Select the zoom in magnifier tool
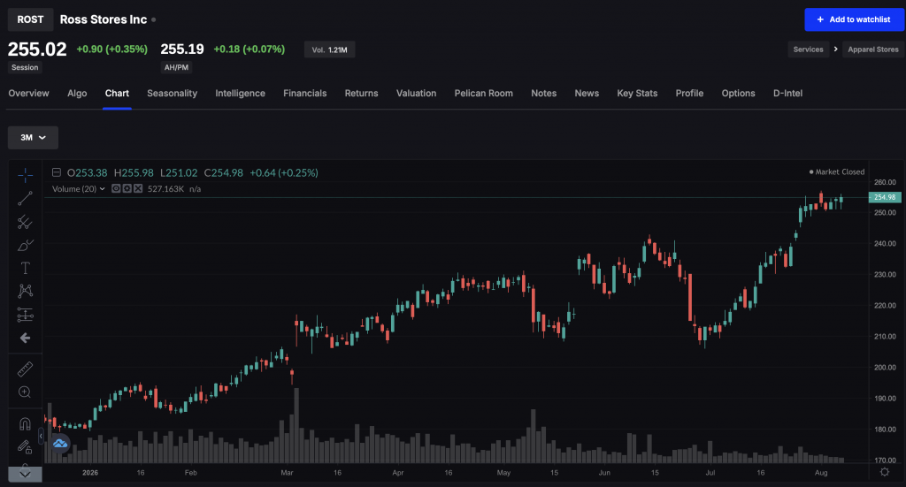906x487 pixels. [25, 392]
